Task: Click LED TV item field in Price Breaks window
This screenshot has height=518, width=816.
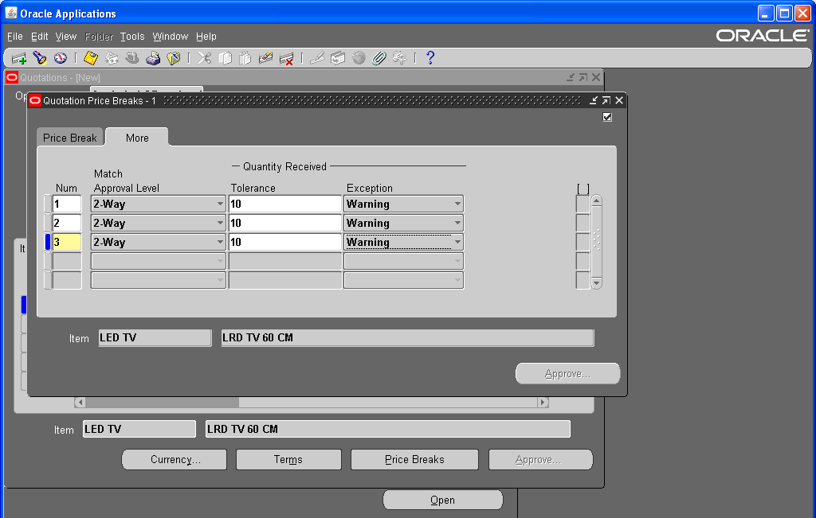Action: pyautogui.click(x=155, y=337)
